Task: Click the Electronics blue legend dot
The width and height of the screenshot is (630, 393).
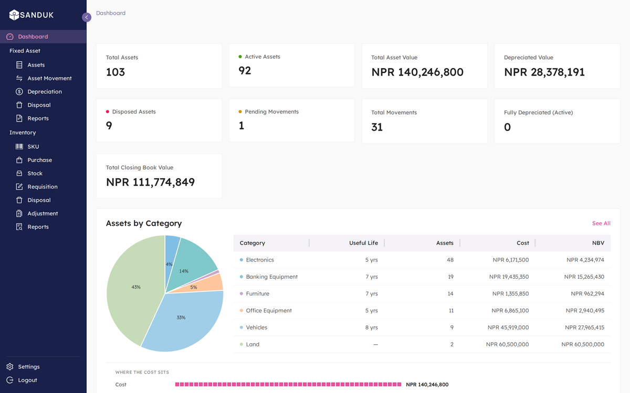Action: (x=241, y=260)
